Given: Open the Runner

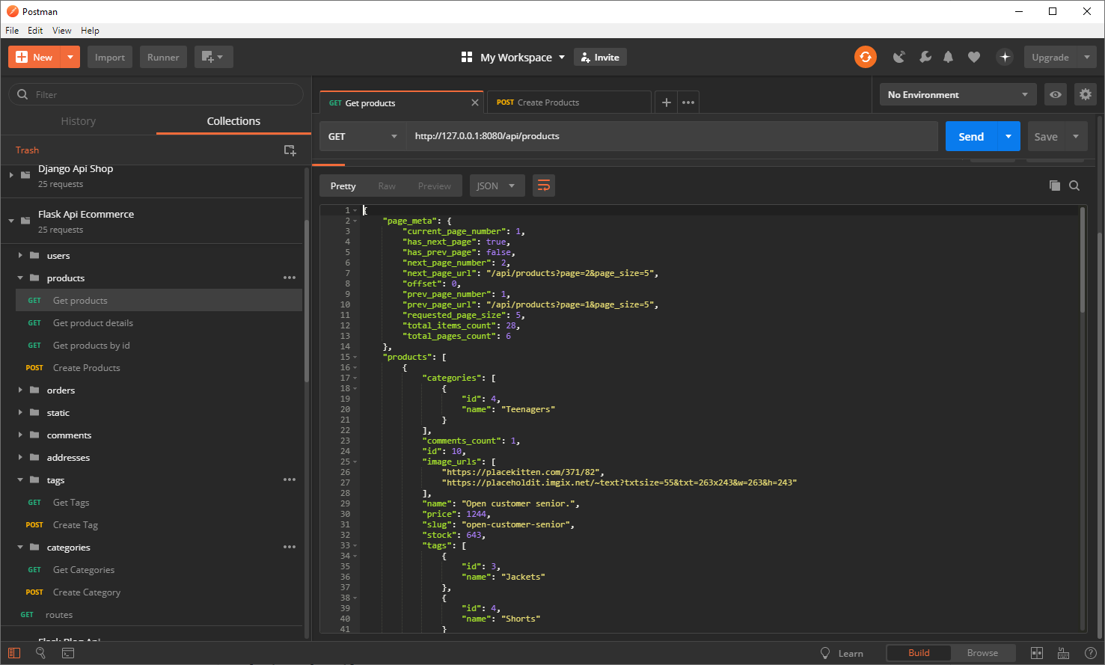Looking at the screenshot, I should pos(163,57).
